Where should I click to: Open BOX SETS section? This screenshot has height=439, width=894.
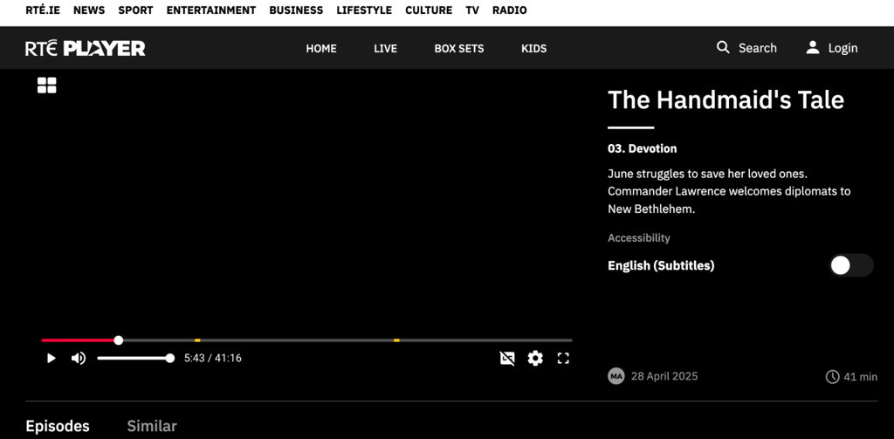click(459, 49)
